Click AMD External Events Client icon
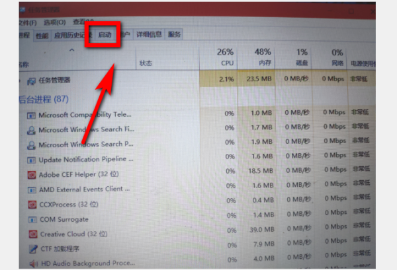397x270 pixels. click(32, 190)
